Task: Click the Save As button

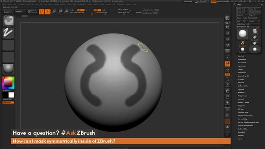Action: 254,9
